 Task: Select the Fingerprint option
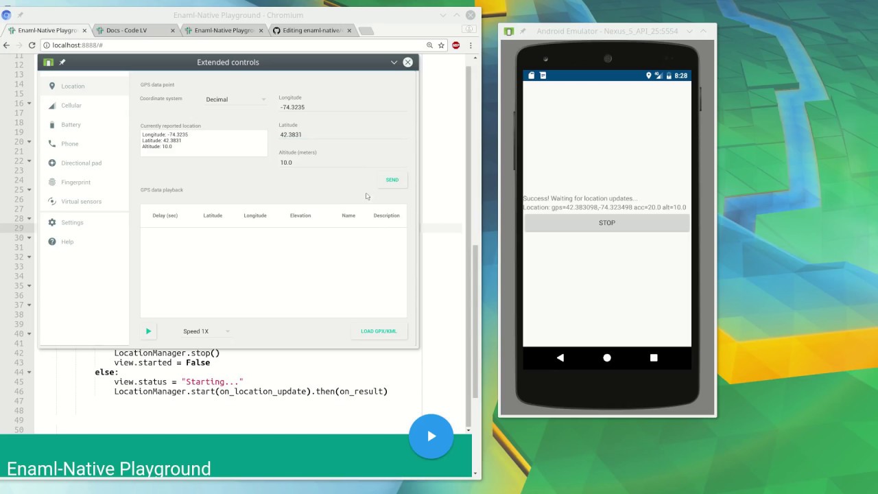[x=75, y=183]
